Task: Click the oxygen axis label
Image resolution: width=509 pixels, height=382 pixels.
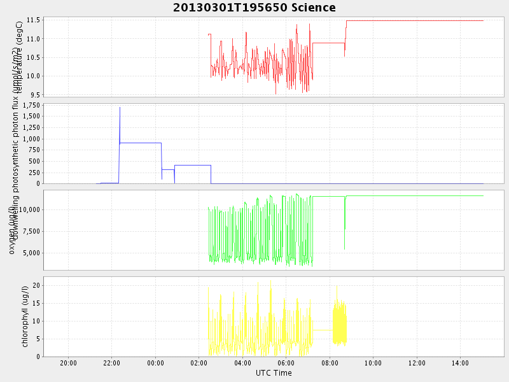Action: pyautogui.click(x=11, y=230)
